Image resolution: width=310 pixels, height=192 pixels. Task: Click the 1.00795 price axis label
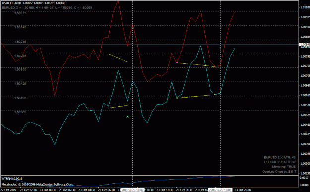(305, 57)
